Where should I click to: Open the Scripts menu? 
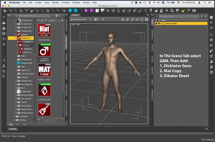click(86, 2)
